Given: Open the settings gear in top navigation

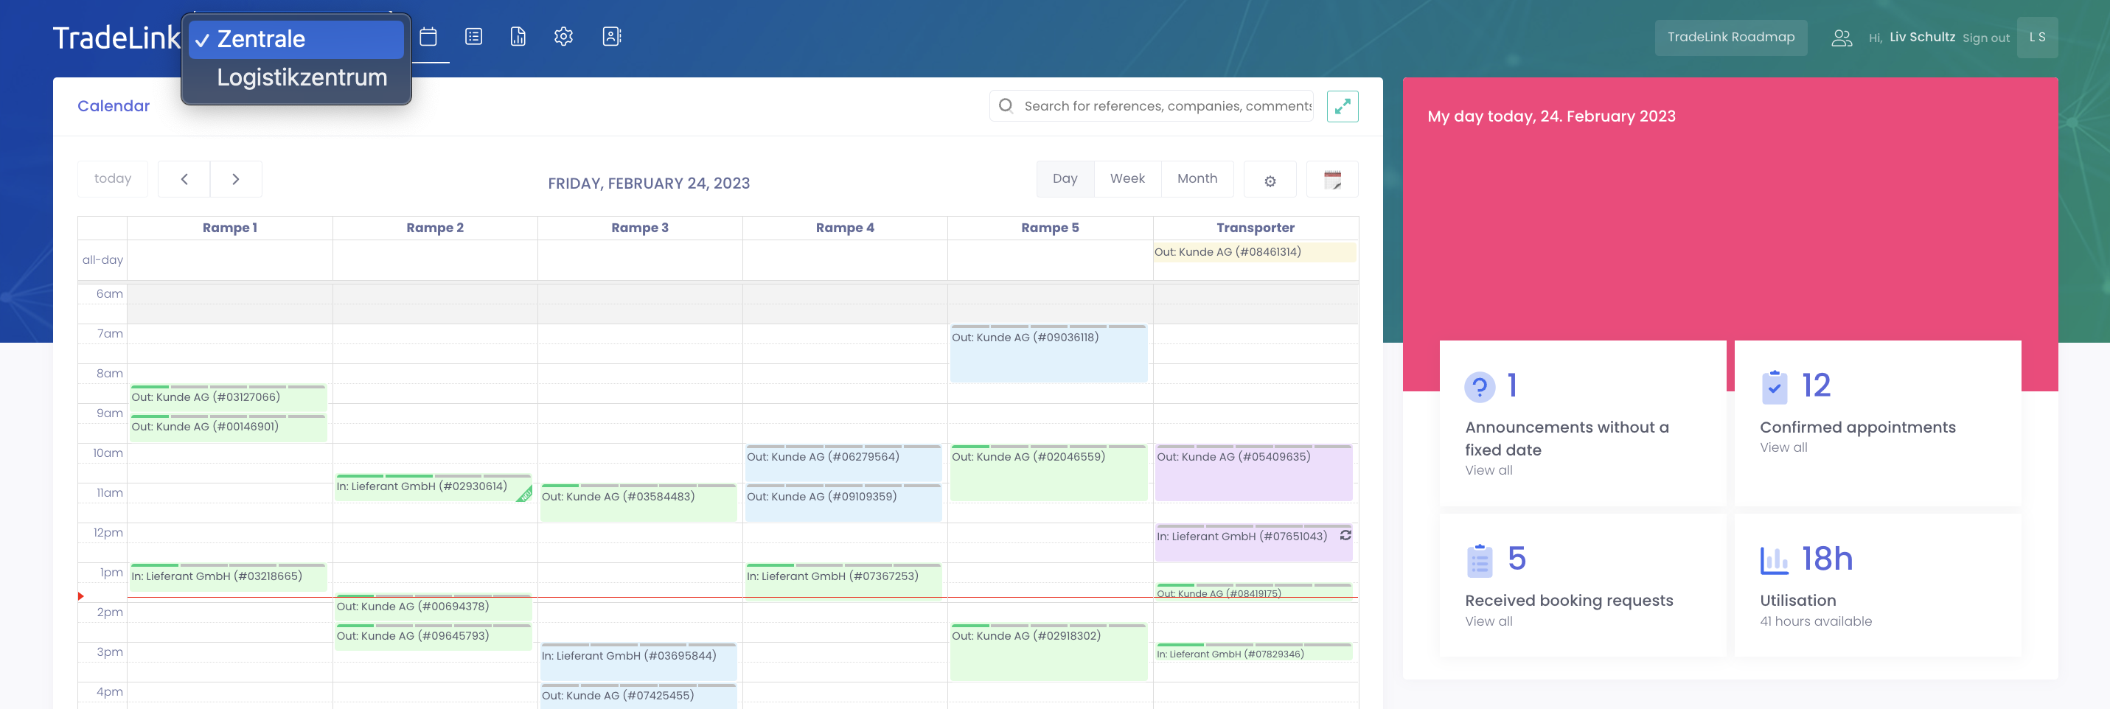Looking at the screenshot, I should tap(563, 37).
